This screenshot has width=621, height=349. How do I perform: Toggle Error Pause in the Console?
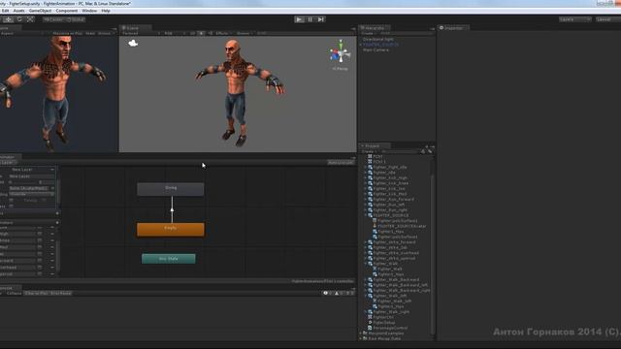61,293
